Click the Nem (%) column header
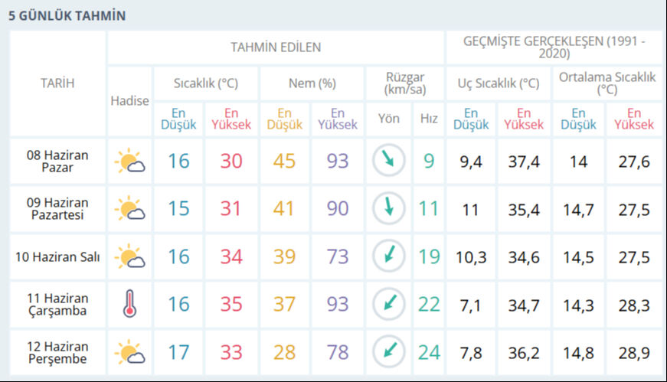The height and width of the screenshot is (382, 667). (312, 83)
